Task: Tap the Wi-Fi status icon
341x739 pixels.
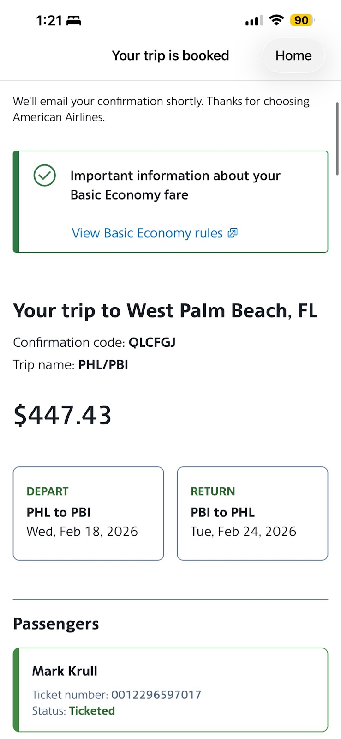Action: (x=276, y=20)
